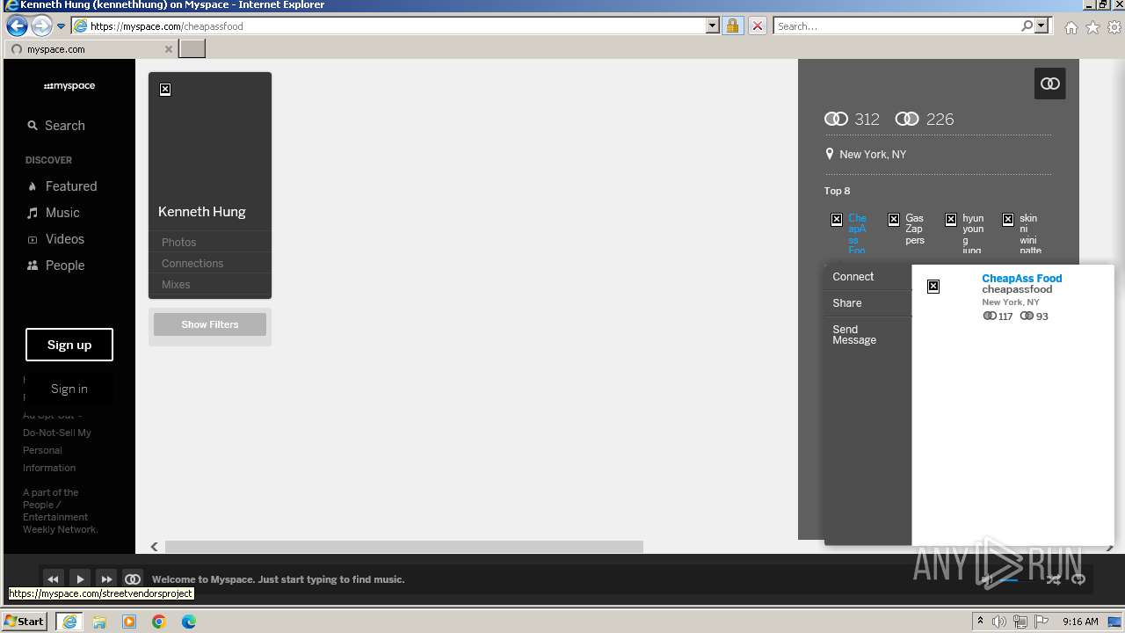Open the People section
This screenshot has width=1125, height=633.
click(x=56, y=266)
